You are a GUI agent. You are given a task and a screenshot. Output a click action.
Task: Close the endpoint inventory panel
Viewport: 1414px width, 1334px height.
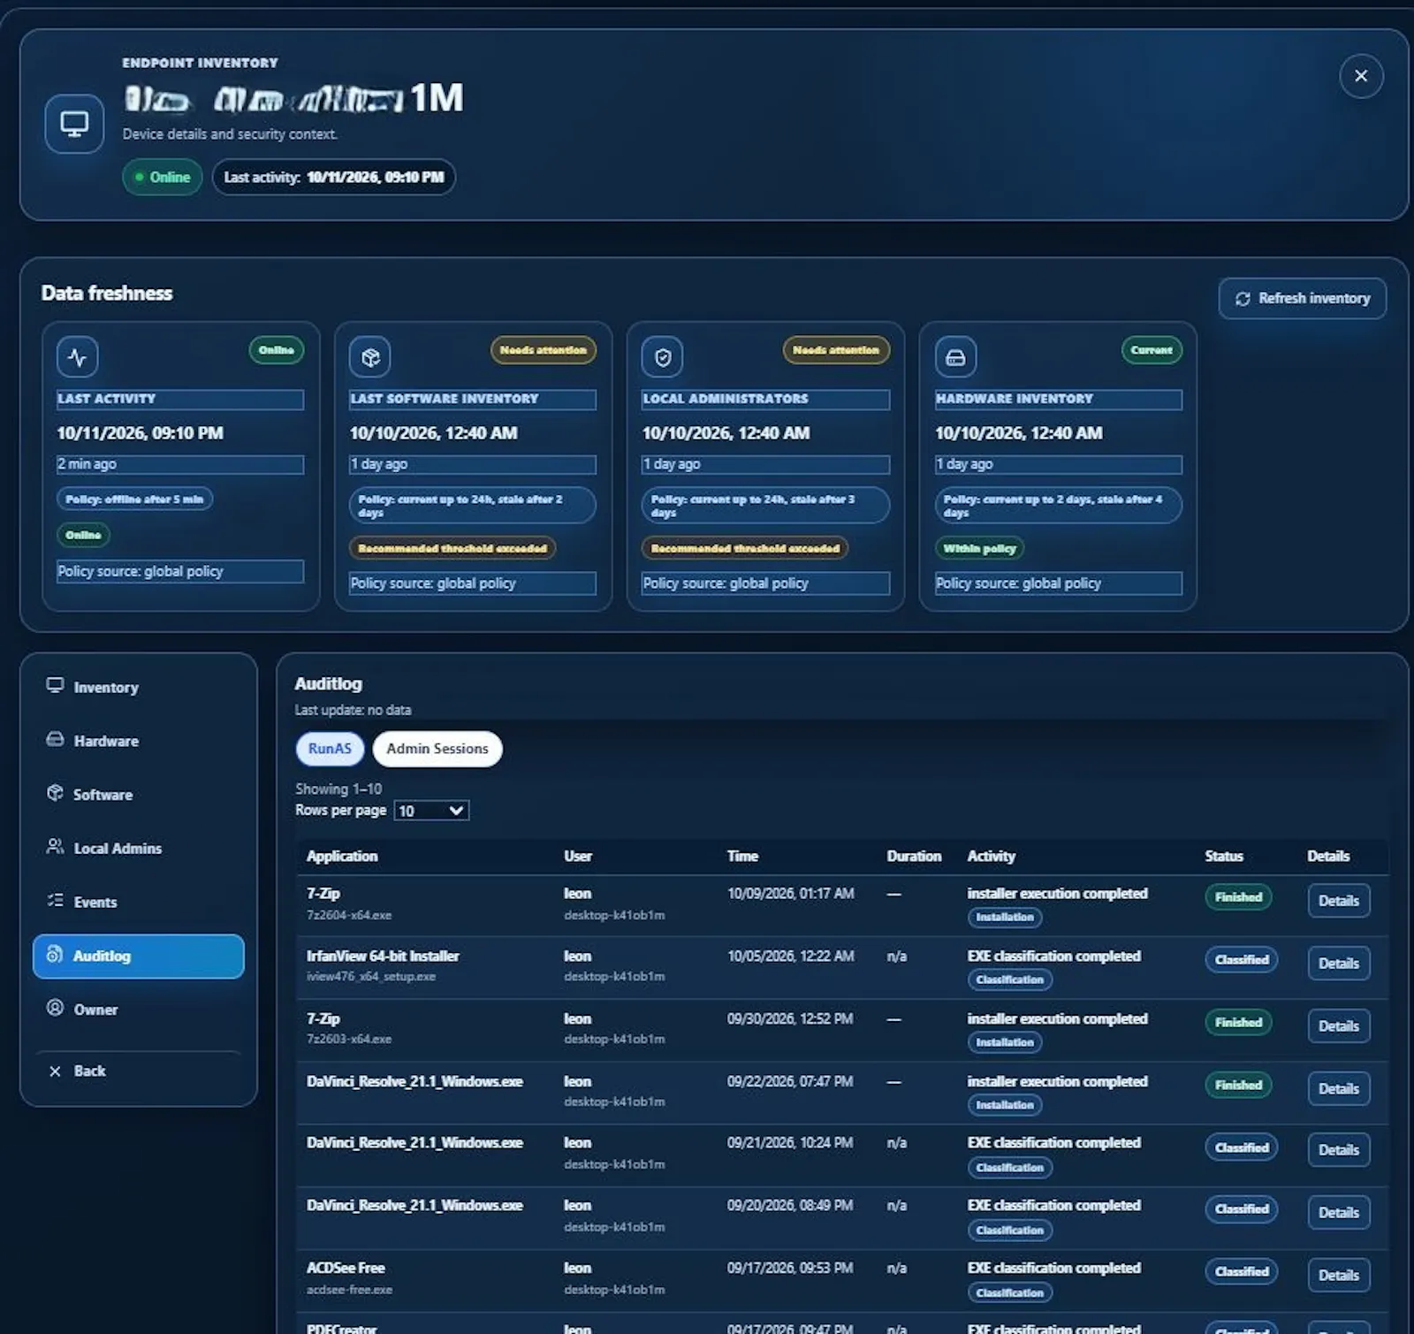(1361, 76)
